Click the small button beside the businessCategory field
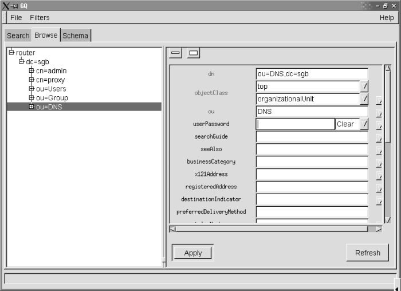Viewport: 401px width, 291px height. pyautogui.click(x=379, y=163)
